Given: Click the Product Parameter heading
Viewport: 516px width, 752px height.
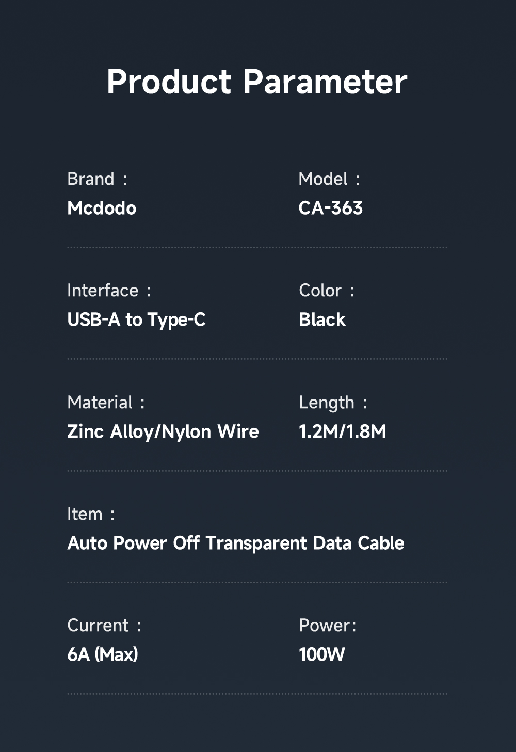Looking at the screenshot, I should click(257, 82).
